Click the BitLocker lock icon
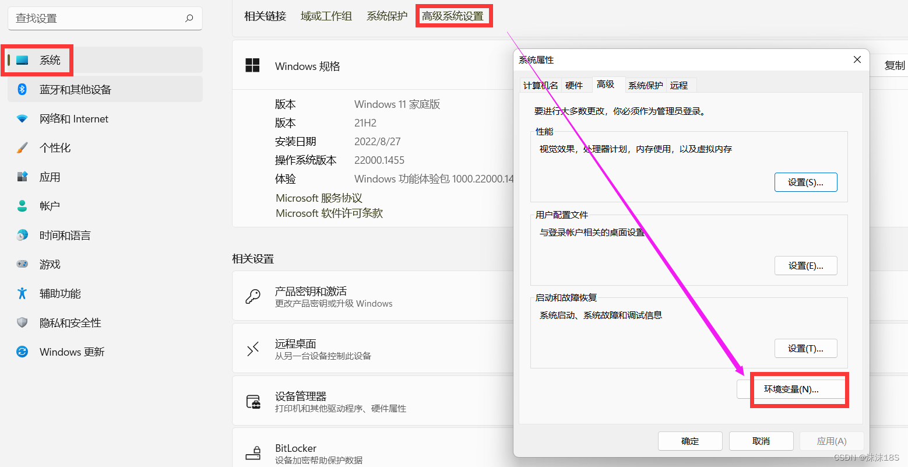Viewport: 908px width, 467px height. point(253,453)
